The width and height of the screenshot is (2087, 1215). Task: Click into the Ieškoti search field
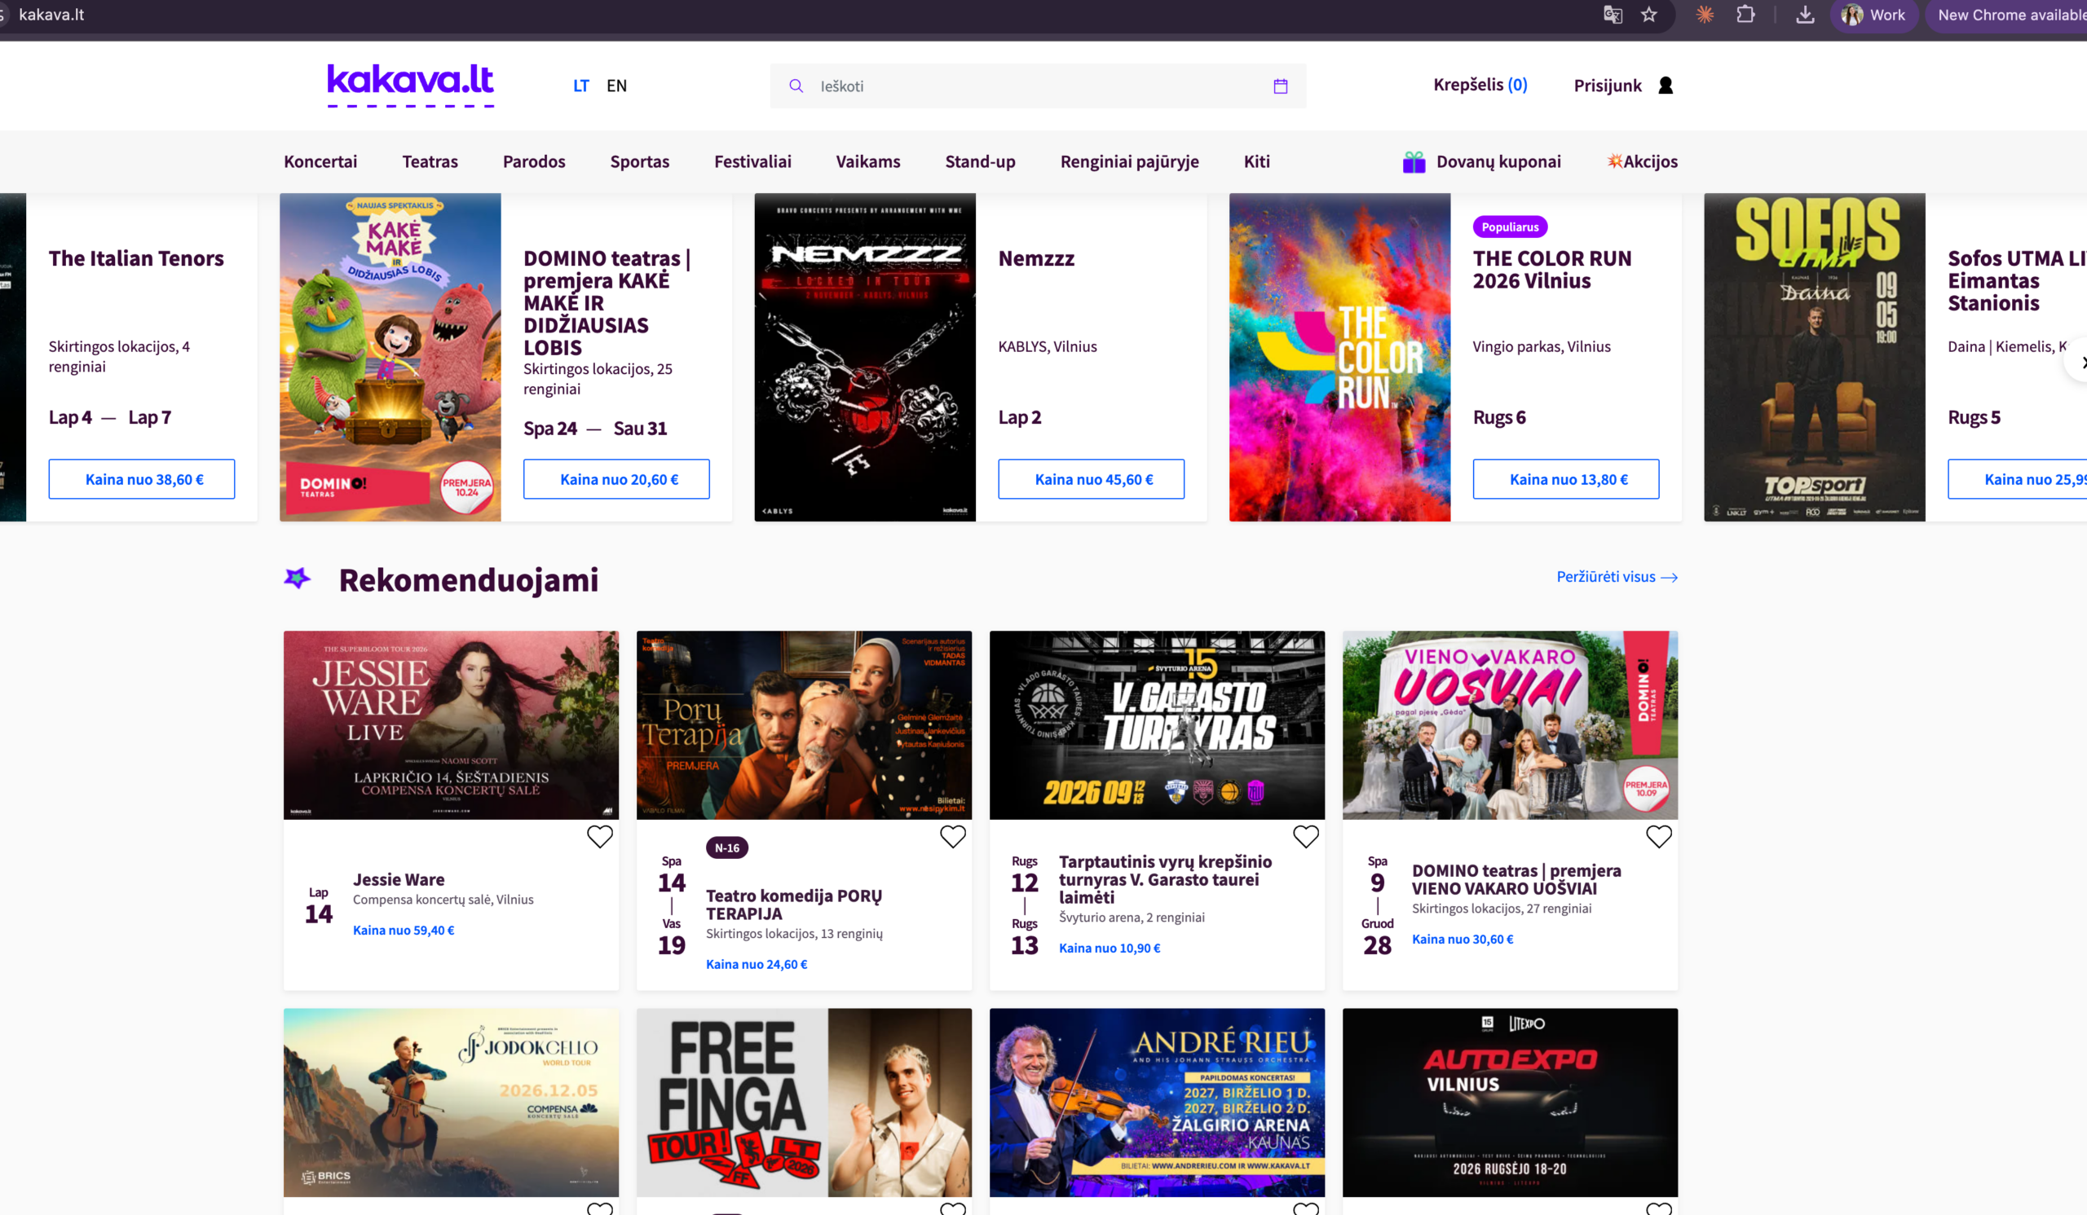point(1037,86)
